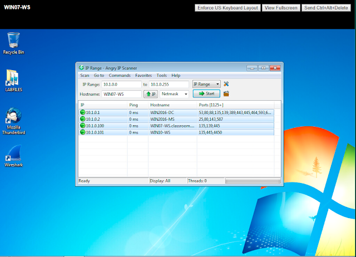The width and height of the screenshot is (356, 257).
Task: Open the Tools menu
Action: pyautogui.click(x=161, y=75)
